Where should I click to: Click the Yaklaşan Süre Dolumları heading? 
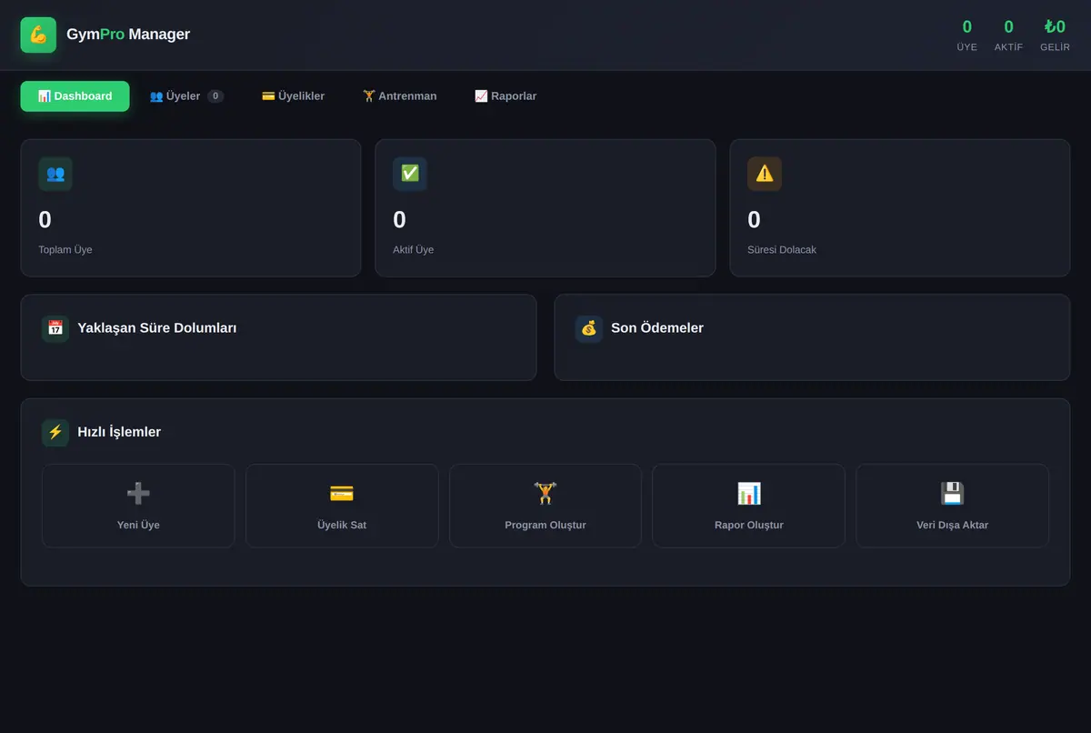(x=157, y=328)
